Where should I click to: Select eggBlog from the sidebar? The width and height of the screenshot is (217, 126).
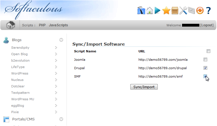pyautogui.click(x=18, y=106)
